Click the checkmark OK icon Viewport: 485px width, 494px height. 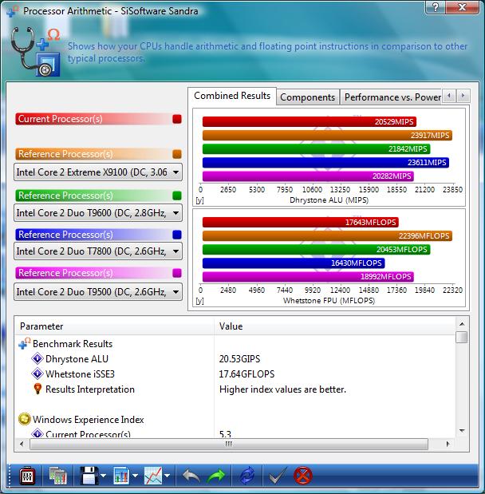coord(278,476)
